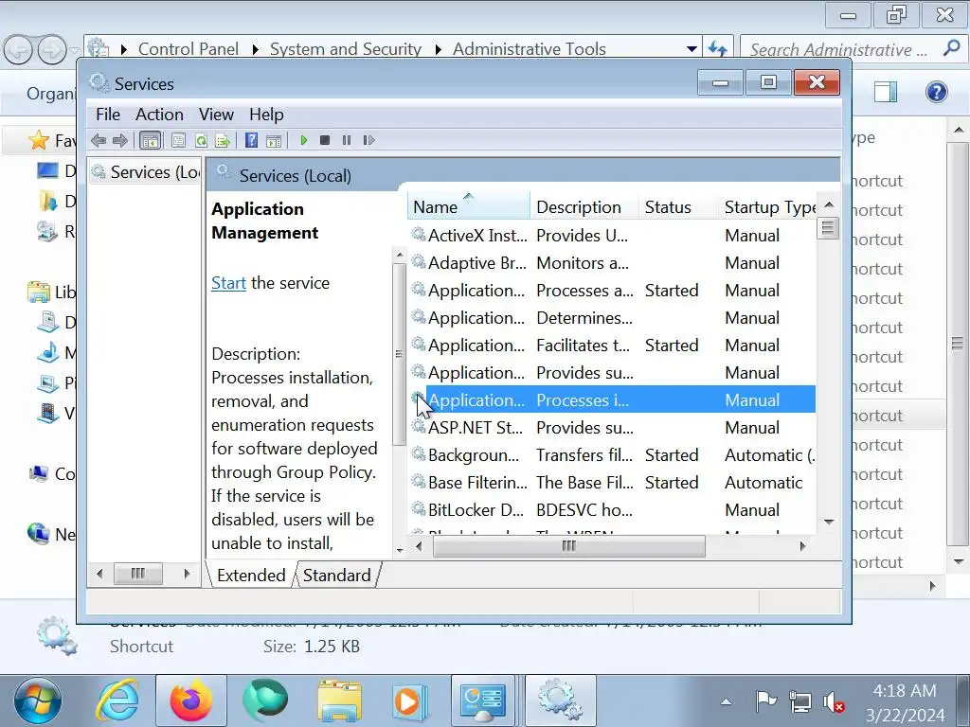Open the Action menu
970x727 pixels.
[159, 115]
